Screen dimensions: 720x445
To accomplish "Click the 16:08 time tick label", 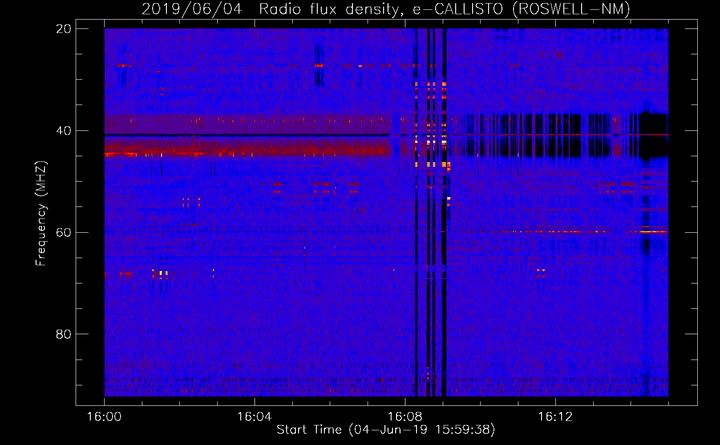I will 405,417.
